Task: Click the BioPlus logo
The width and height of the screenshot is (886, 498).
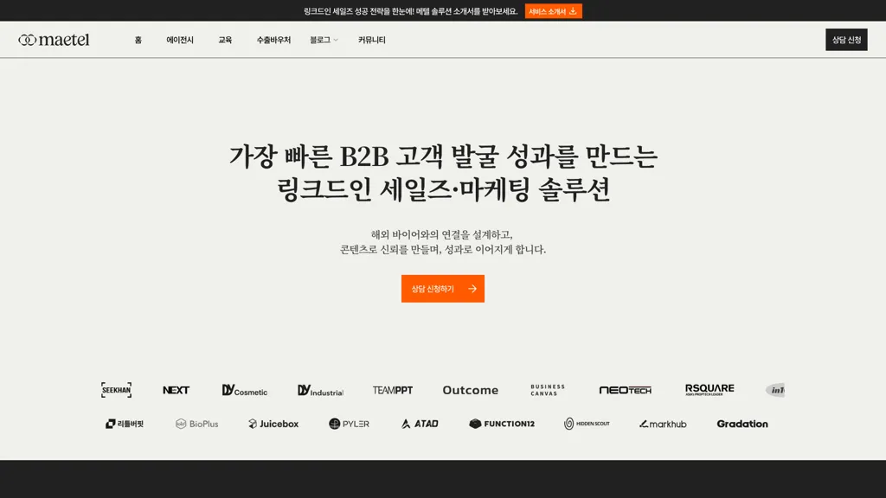Action: tap(196, 424)
